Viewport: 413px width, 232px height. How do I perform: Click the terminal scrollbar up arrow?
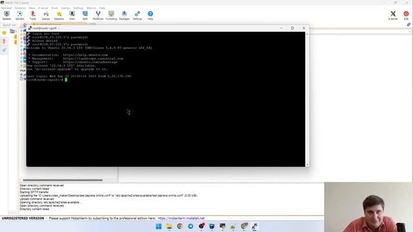(x=307, y=34)
